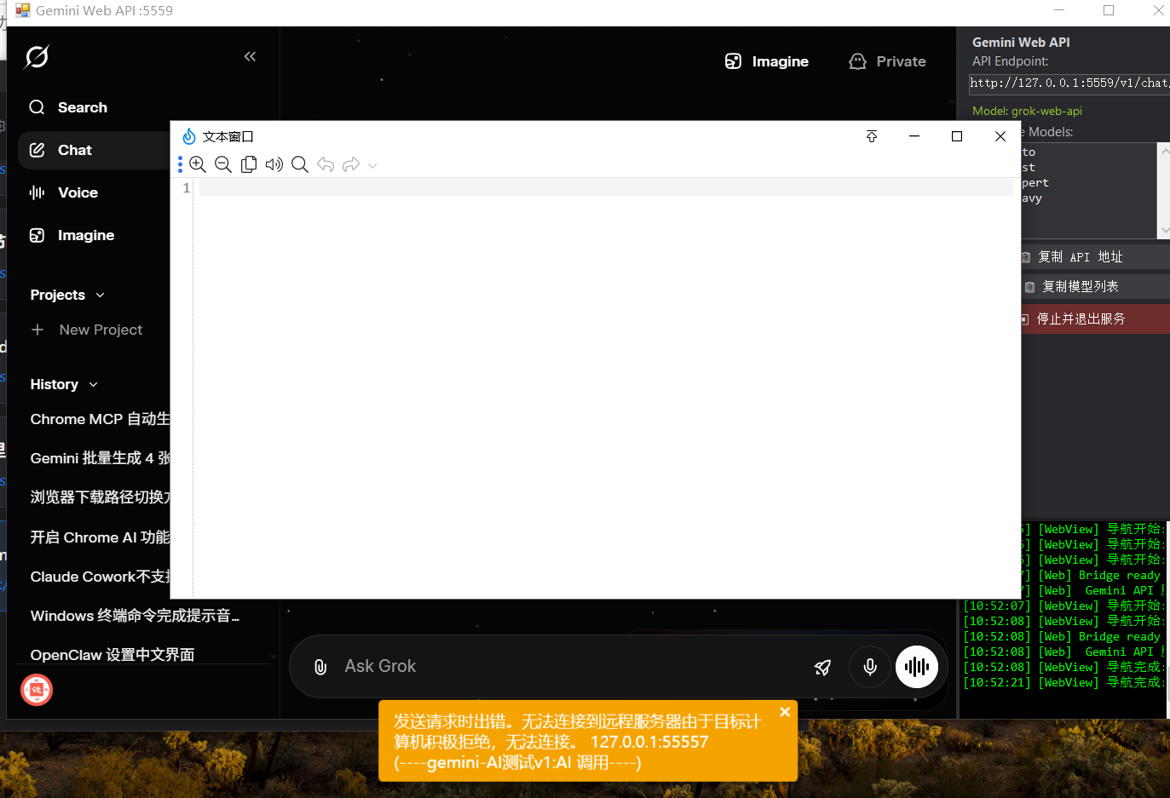Click the zoom out magnifier icon

[x=223, y=164]
